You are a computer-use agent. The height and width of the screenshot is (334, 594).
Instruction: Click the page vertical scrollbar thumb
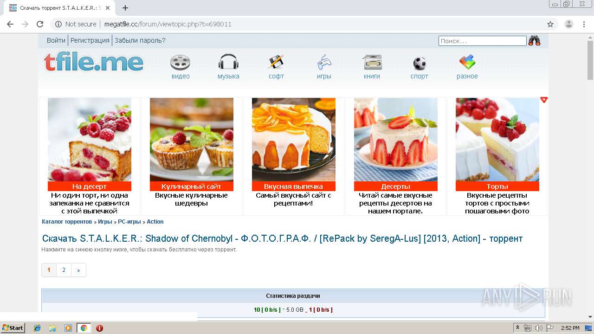590,60
